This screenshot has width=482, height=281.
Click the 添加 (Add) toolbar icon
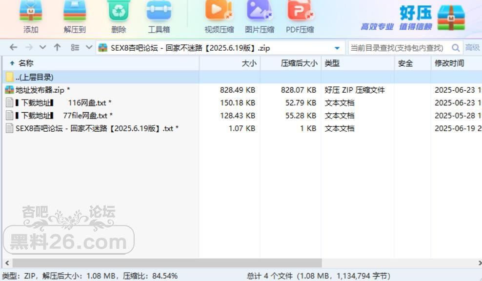click(x=31, y=11)
